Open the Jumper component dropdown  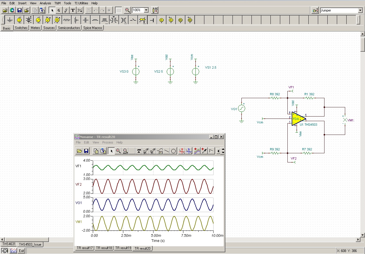[x=360, y=10]
